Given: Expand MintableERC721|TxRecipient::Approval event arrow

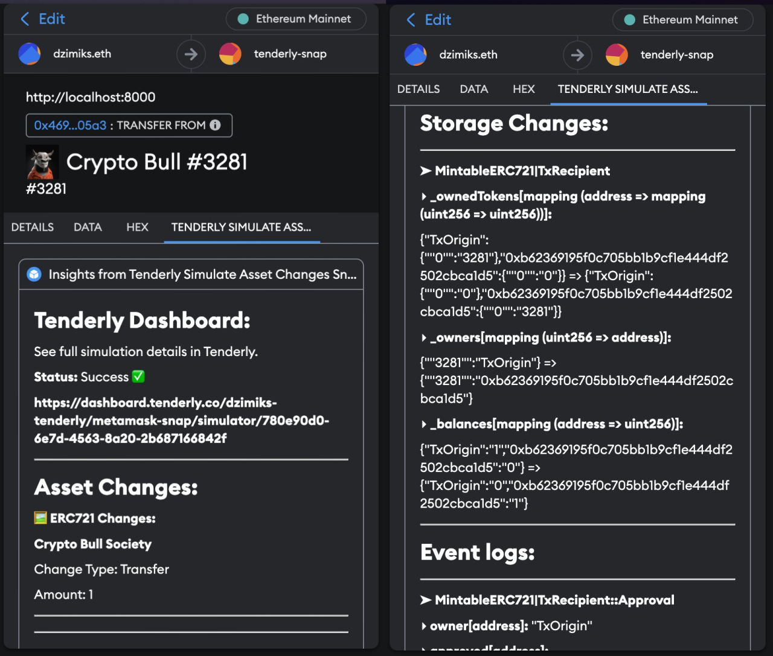Looking at the screenshot, I should pyautogui.click(x=426, y=600).
